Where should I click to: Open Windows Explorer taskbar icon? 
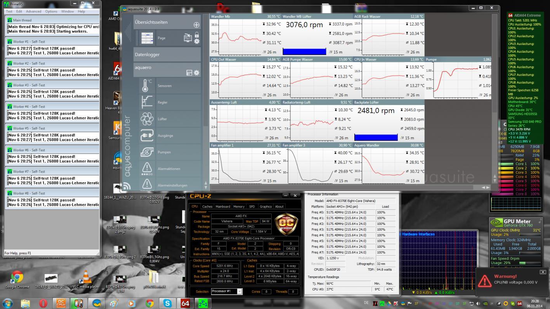tap(25, 303)
